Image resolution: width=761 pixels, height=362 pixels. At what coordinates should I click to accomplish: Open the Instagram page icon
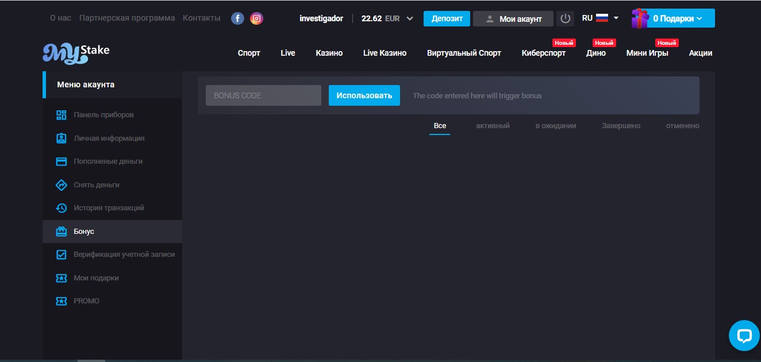click(256, 18)
